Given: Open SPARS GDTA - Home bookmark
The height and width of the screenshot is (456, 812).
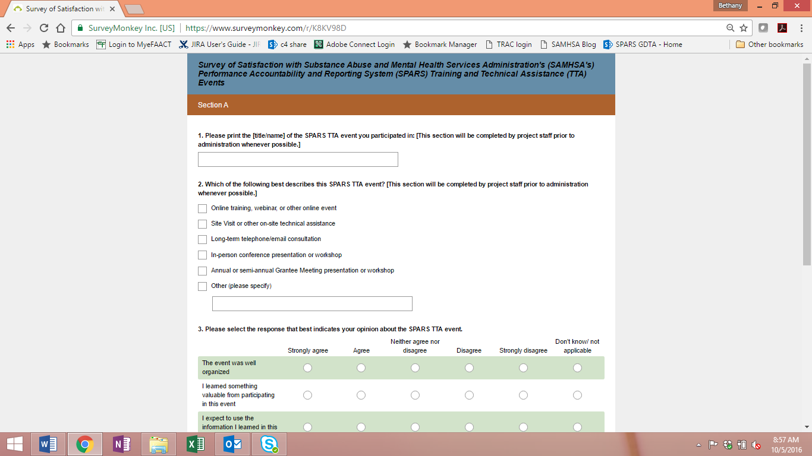Looking at the screenshot, I should (643, 45).
